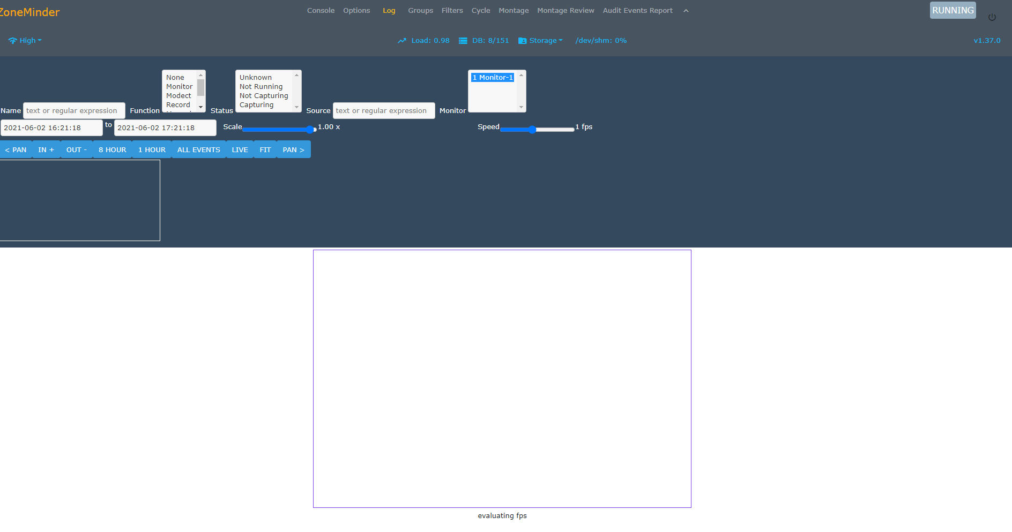1012x532 pixels.
Task: Click the OUT - zoom button
Action: tap(77, 149)
